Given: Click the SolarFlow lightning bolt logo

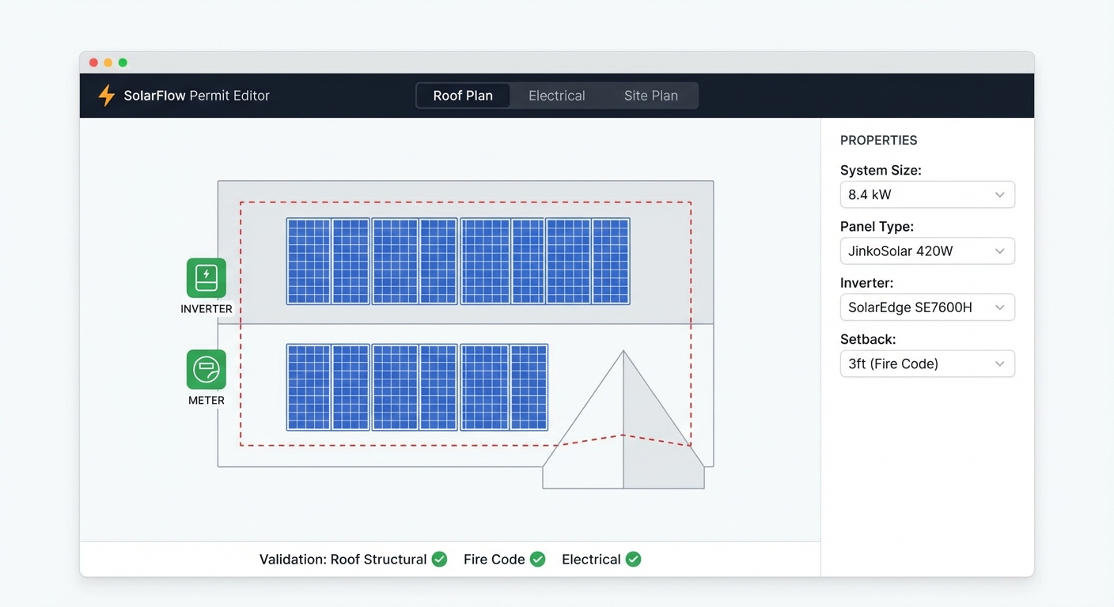Looking at the screenshot, I should pyautogui.click(x=106, y=95).
